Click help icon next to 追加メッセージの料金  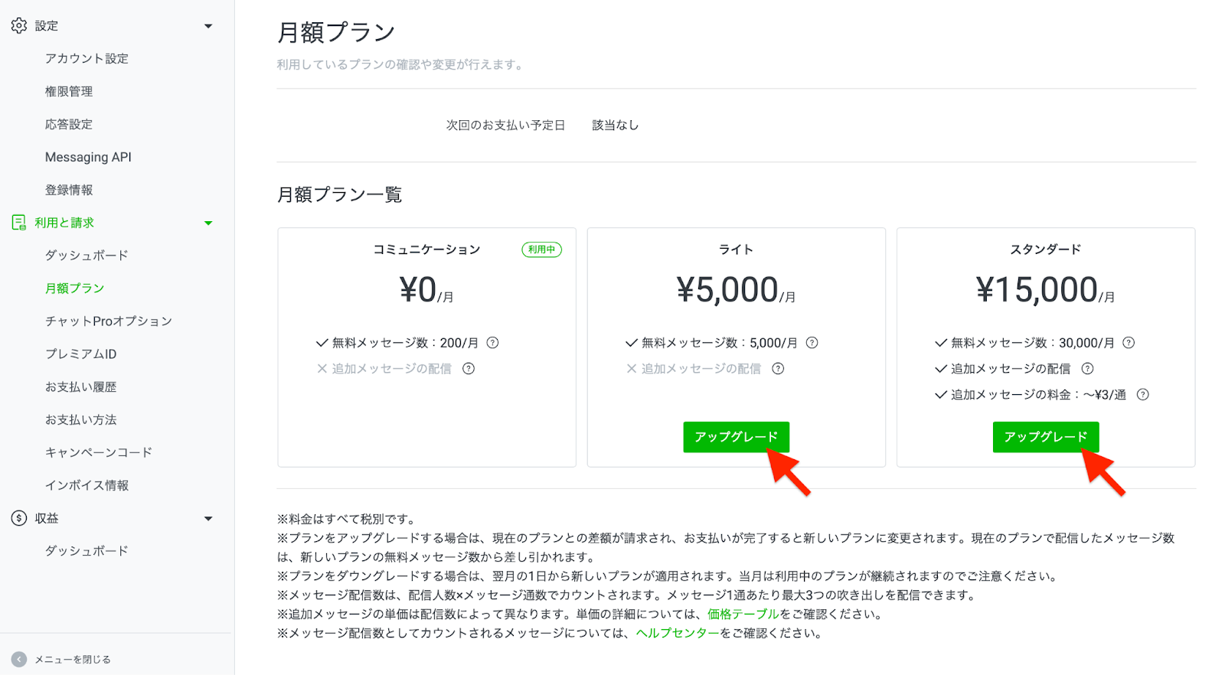pos(1143,395)
